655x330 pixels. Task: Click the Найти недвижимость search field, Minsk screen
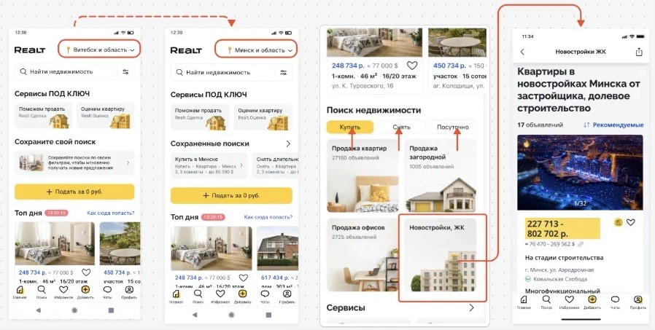(x=222, y=73)
